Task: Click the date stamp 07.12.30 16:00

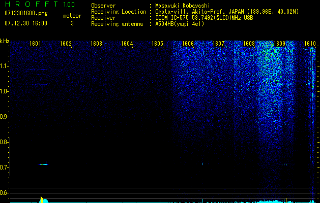Action: [26, 23]
